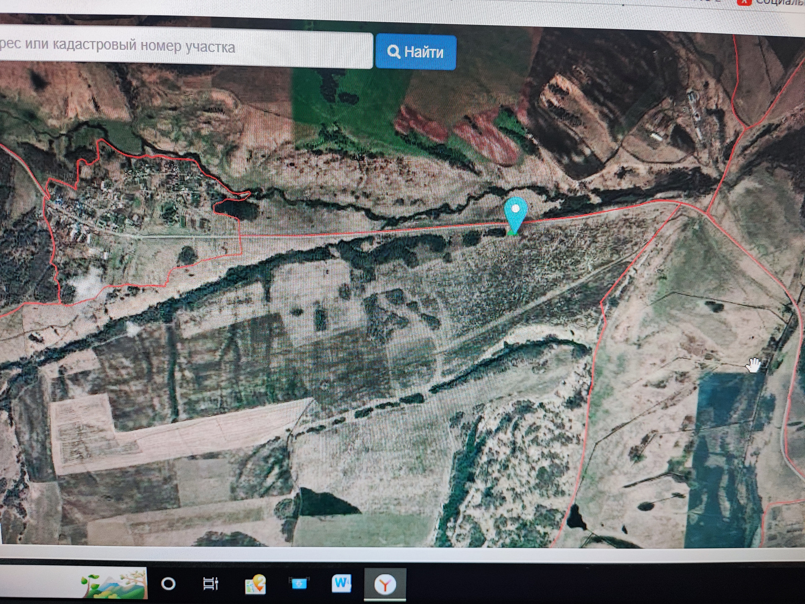Screen dimensions: 805x604
Task: Click the blue map location pin marker
Action: (515, 213)
